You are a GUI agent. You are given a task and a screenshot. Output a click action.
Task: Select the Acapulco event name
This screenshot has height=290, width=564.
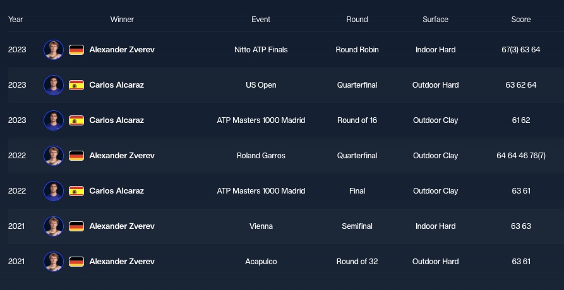(261, 262)
